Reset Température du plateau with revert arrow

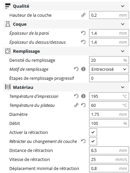[83, 105]
